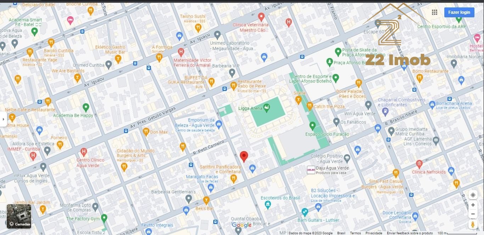Viewport: 484px width, 235px height.
Task: Open the Don Max restaurant marker
Action: coord(146,132)
